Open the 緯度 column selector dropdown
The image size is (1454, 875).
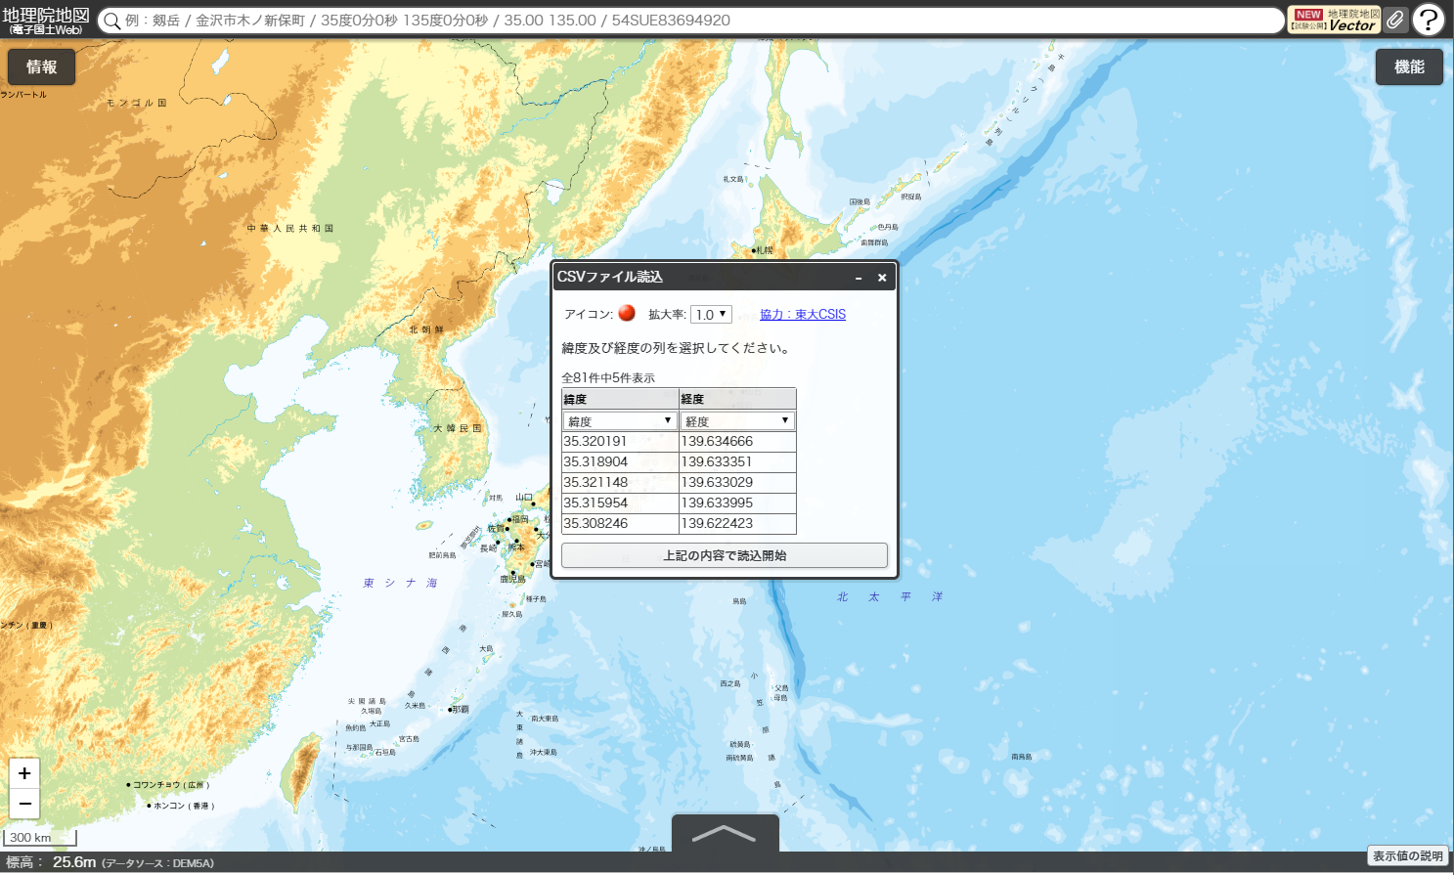(620, 421)
